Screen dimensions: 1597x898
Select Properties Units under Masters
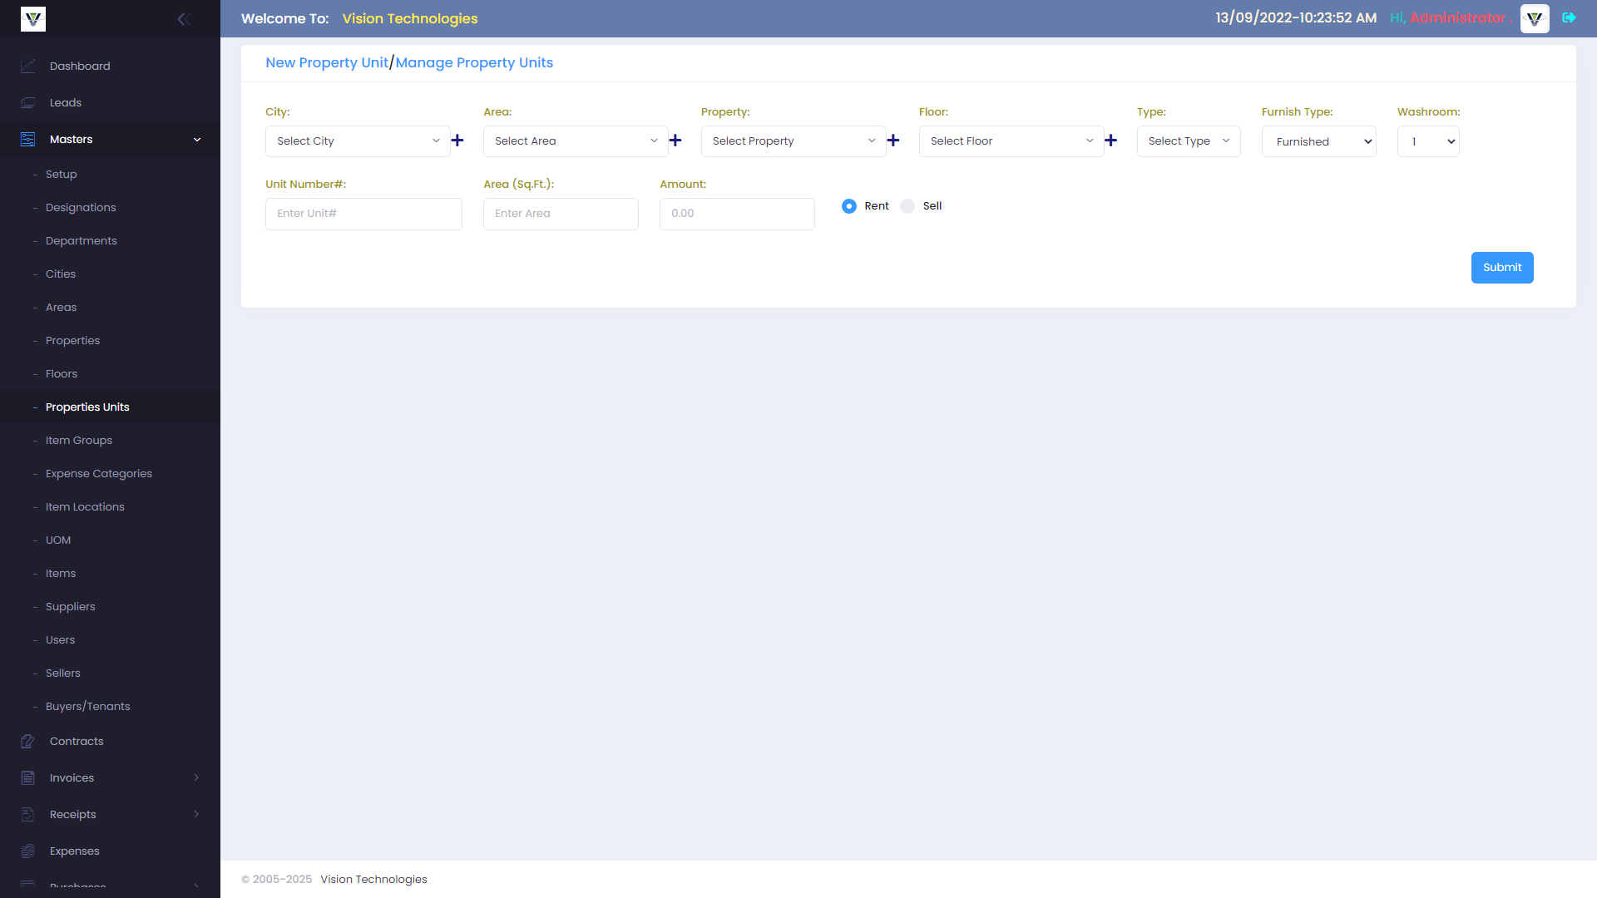tap(87, 407)
